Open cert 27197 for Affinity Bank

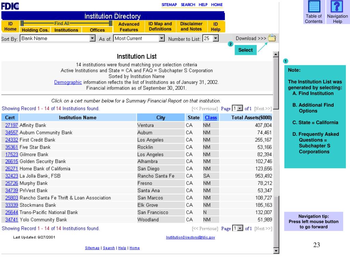pyautogui.click(x=12, y=125)
